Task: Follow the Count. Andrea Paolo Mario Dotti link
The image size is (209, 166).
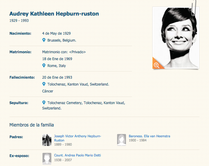Action: [x=77, y=155]
